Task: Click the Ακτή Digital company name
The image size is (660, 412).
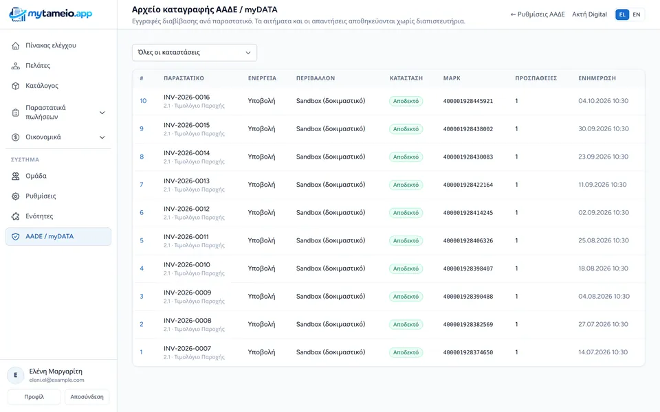Action: click(x=589, y=14)
